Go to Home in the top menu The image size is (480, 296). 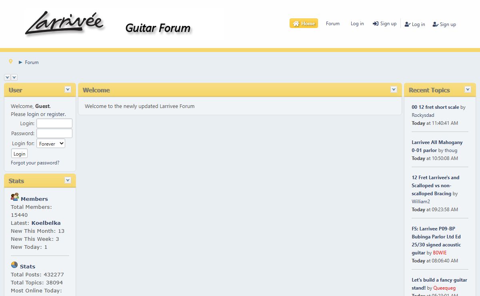click(304, 24)
